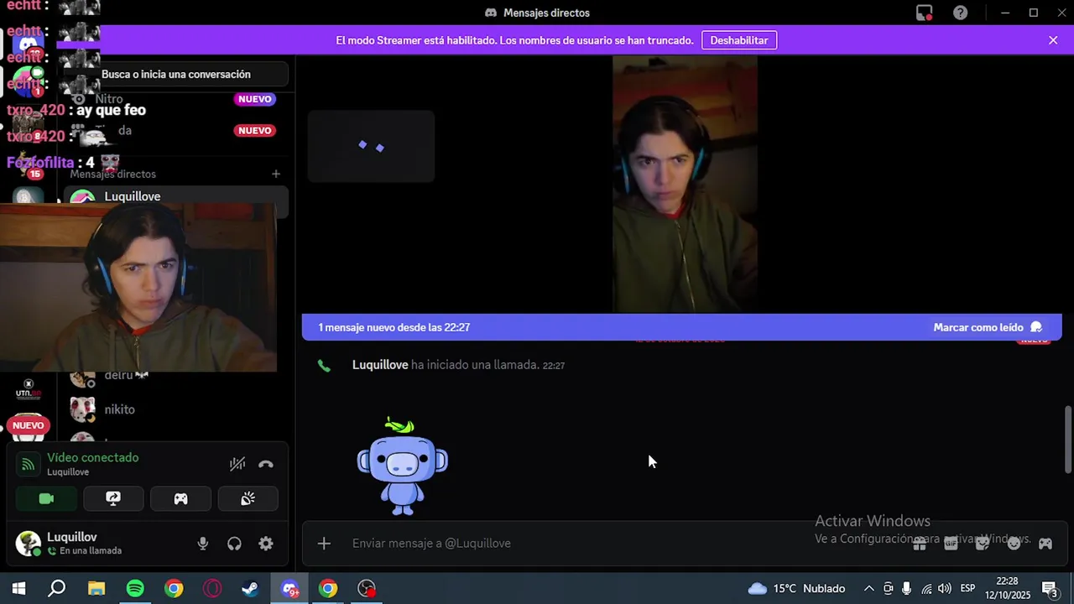Open the soundboard button in voice panel

click(248, 498)
